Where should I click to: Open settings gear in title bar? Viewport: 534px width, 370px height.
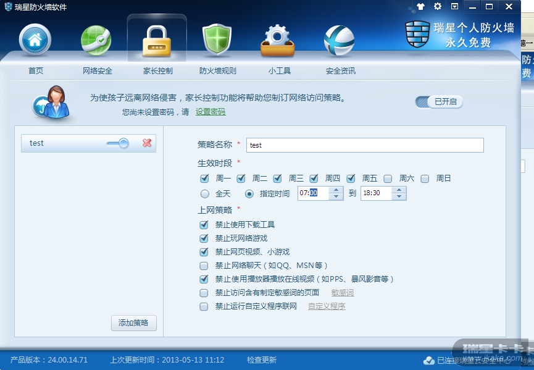[438, 6]
